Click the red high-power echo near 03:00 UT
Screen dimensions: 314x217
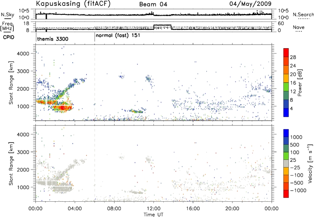point(62,108)
